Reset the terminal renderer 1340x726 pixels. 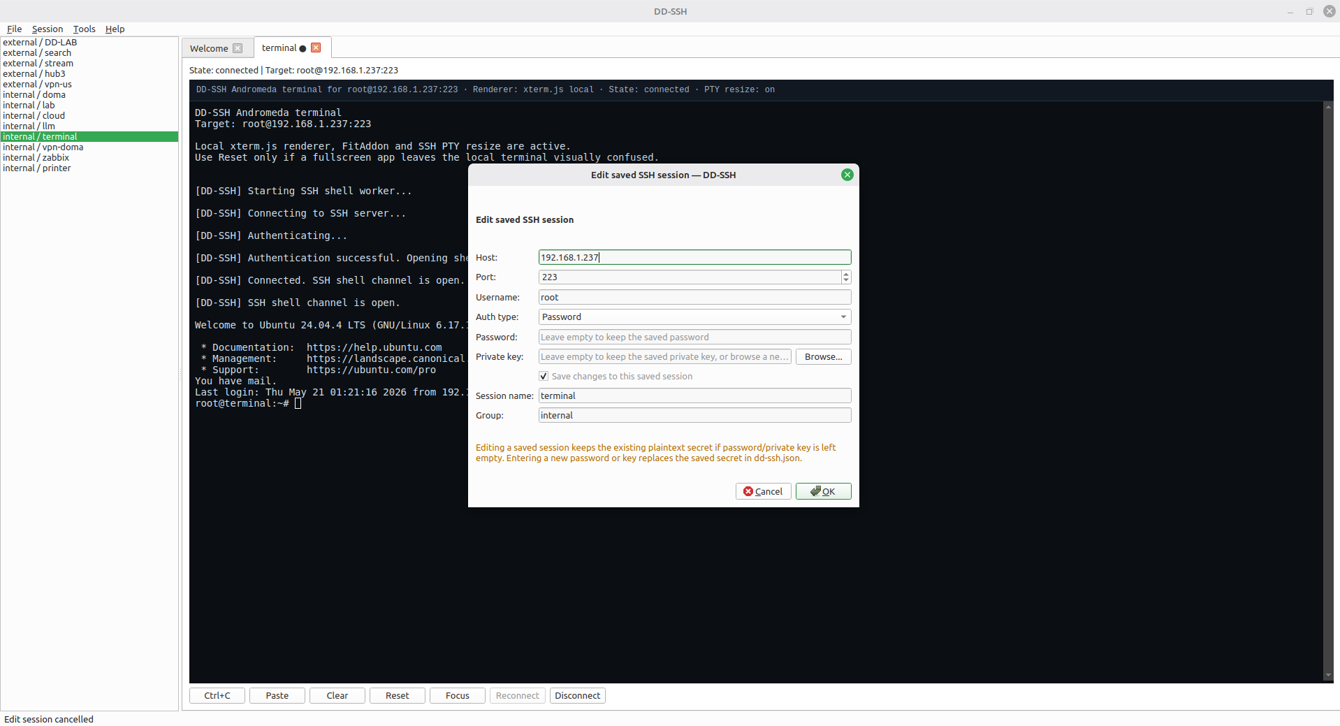pos(398,695)
